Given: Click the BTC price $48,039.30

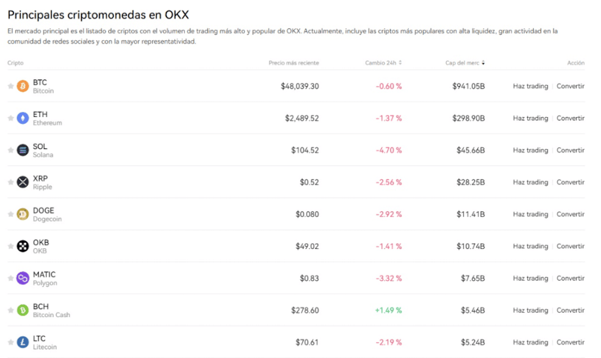Looking at the screenshot, I should click(300, 86).
